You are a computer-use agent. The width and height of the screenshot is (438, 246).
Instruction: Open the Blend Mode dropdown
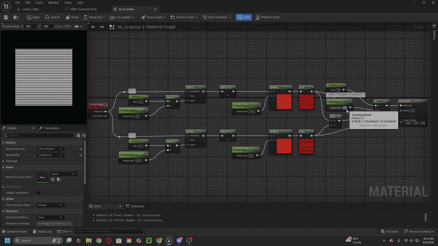(x=50, y=155)
